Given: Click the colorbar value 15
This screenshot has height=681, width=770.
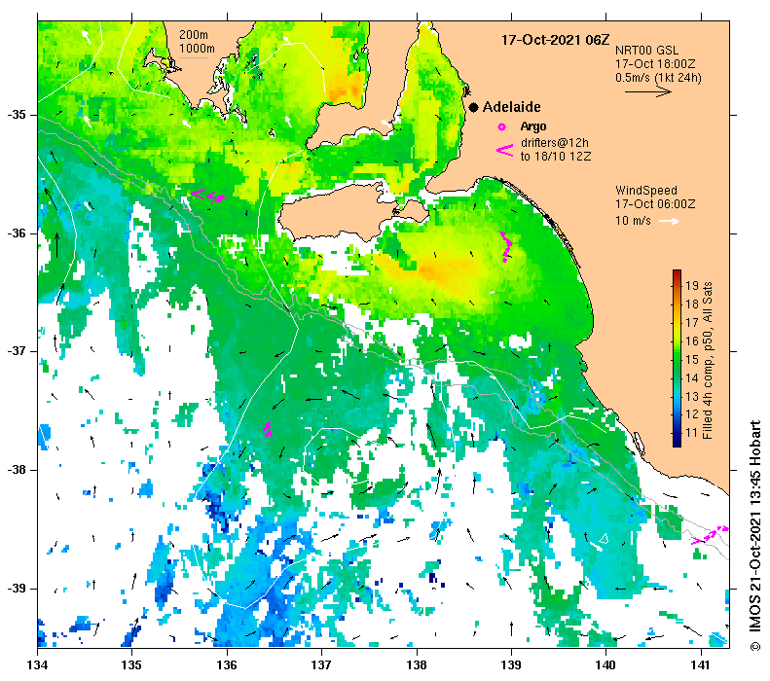Looking at the screenshot, I should [x=692, y=360].
